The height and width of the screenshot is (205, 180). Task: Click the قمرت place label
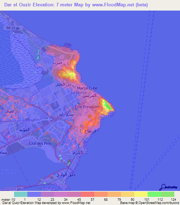(x=57, y=63)
